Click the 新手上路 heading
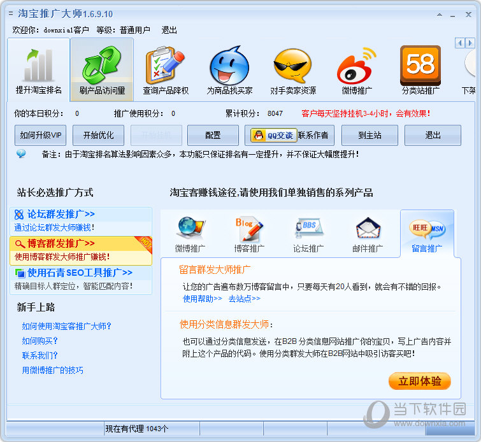Image resolution: width=481 pixels, height=442 pixels. (36, 307)
